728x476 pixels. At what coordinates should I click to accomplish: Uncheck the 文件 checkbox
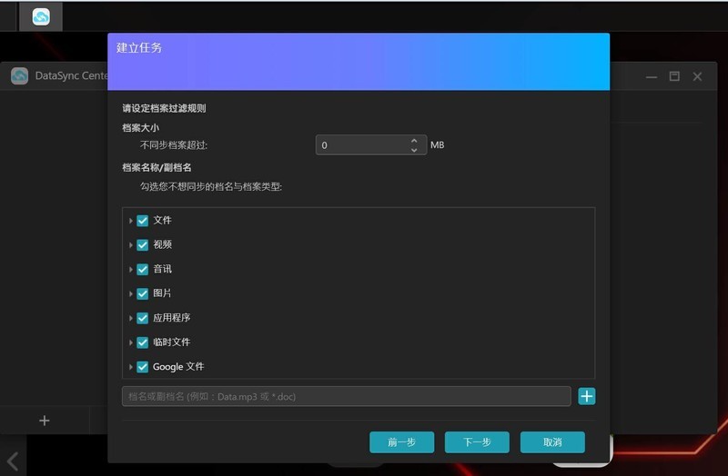point(143,221)
